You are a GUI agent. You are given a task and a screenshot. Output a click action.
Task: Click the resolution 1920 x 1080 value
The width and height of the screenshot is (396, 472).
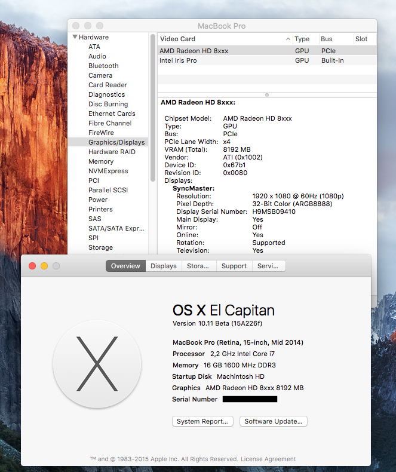(298, 196)
